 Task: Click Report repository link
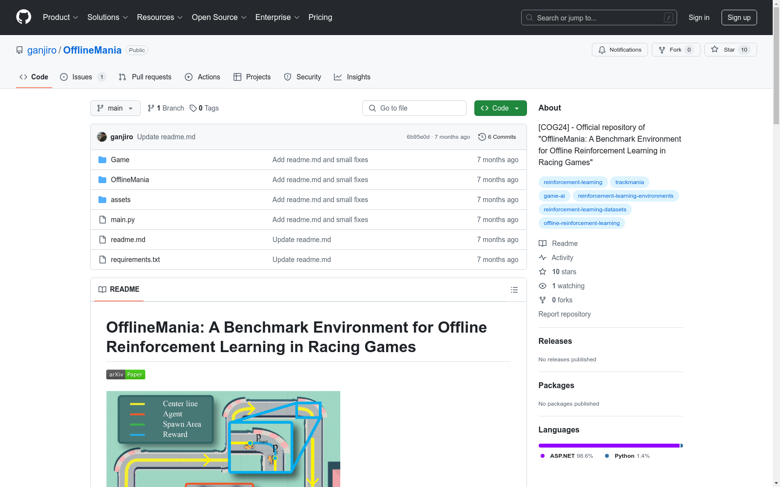[x=565, y=314]
